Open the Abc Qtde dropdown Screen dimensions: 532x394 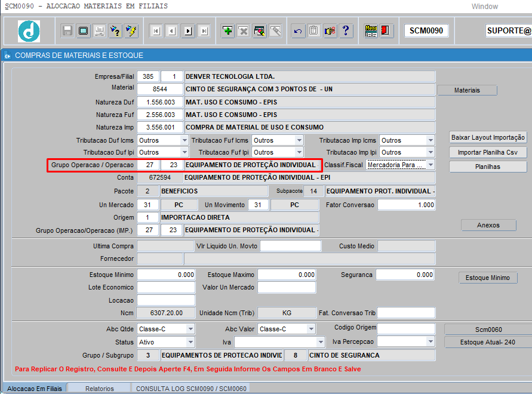pyautogui.click(x=190, y=329)
